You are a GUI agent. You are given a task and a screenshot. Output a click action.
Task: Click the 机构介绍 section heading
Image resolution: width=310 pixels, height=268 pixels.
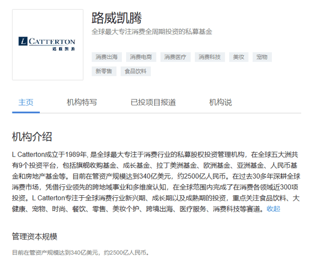[x=32, y=136]
